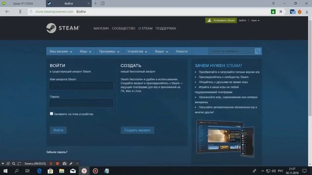This screenshot has width=312, height=175.
Task: Click the Steam client screenshot thumbnail
Action: (225, 139)
